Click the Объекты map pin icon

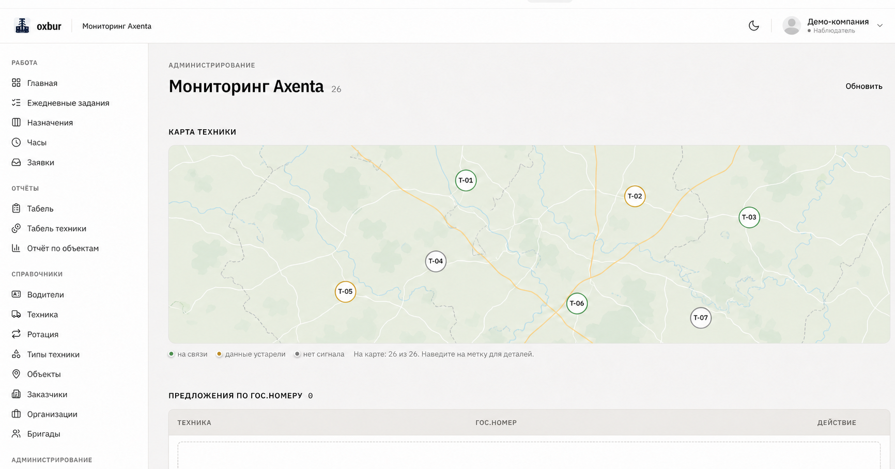(17, 374)
